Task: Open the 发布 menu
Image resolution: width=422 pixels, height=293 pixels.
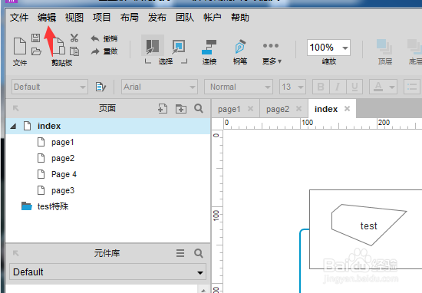Action: pyautogui.click(x=157, y=18)
